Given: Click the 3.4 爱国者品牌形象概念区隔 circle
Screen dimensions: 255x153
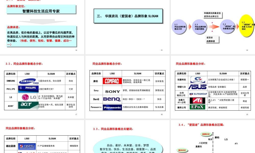Looking at the screenshot, I should pos(228,26).
